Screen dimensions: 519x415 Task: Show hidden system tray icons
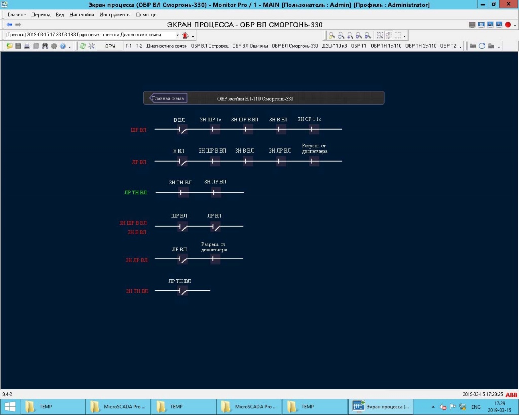(x=433, y=407)
